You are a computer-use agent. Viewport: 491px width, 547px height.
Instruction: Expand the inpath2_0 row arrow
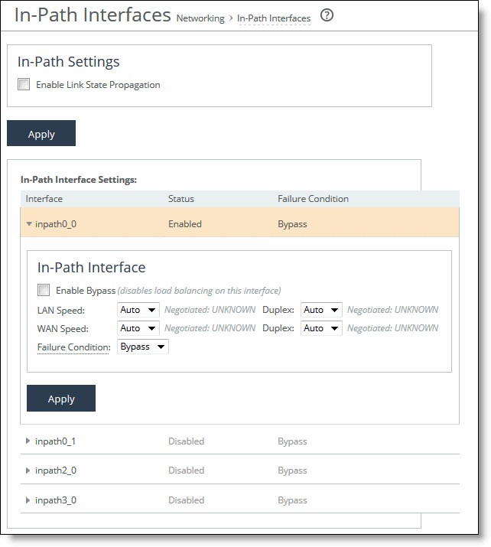(x=28, y=470)
